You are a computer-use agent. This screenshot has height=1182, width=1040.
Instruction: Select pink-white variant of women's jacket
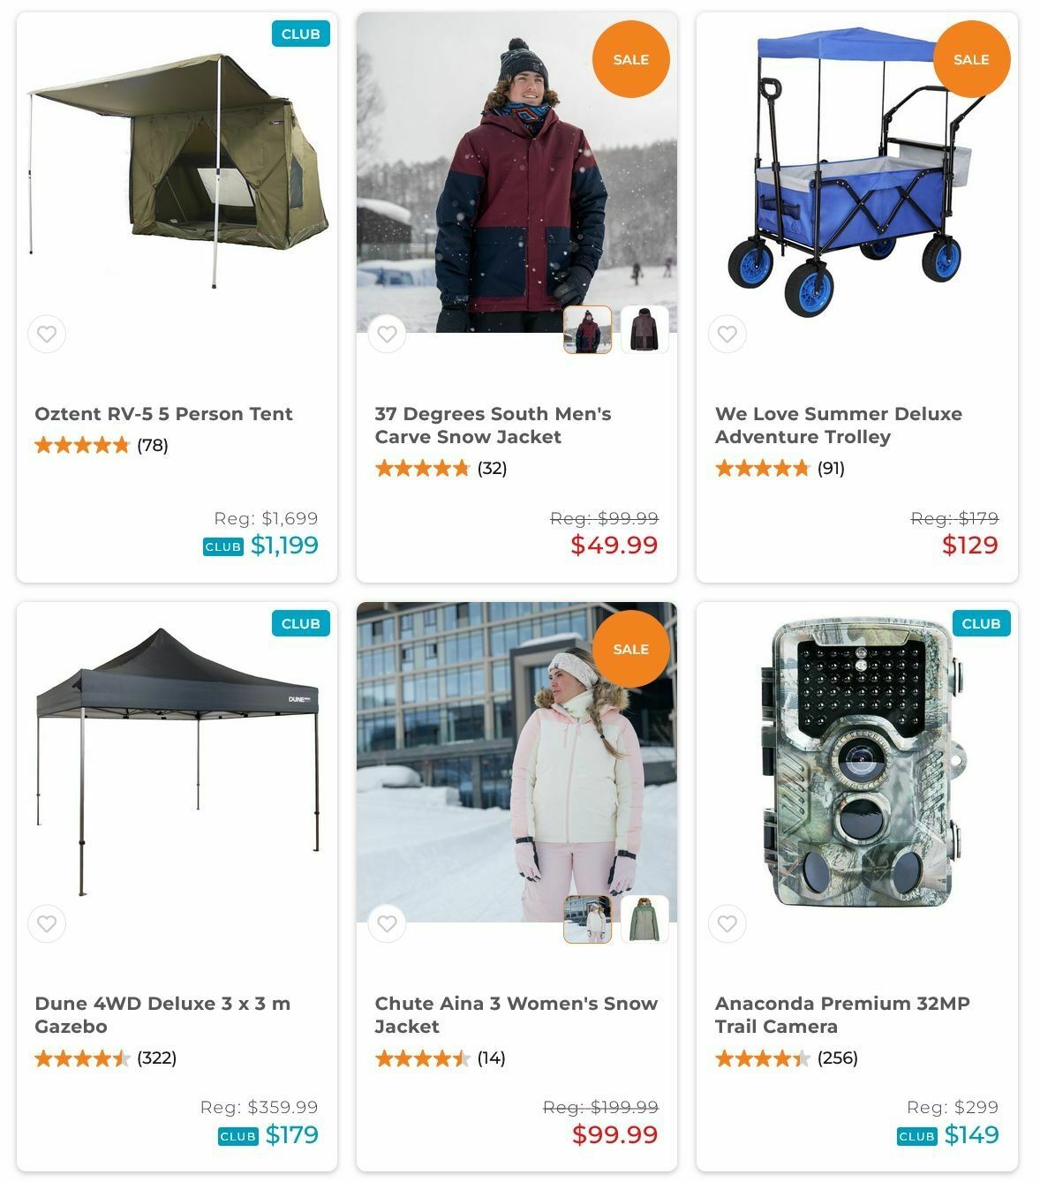click(587, 920)
